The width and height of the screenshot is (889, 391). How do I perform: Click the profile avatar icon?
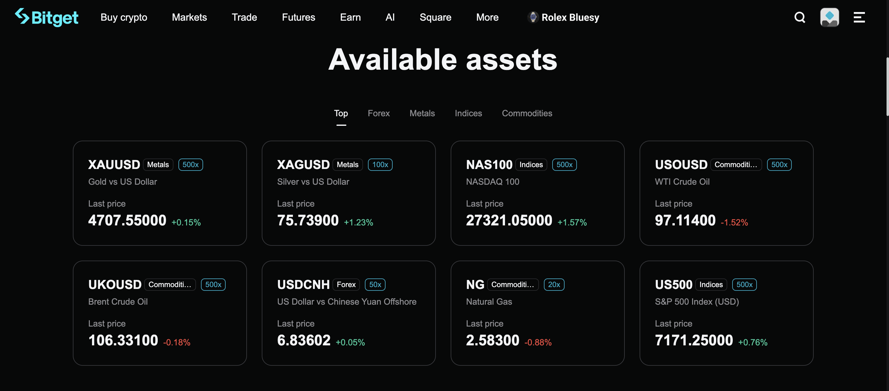[830, 17]
